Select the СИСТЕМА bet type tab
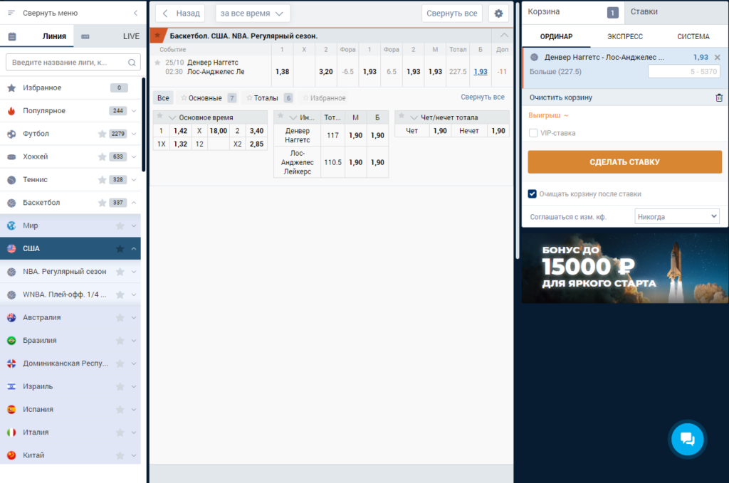 [x=693, y=36]
